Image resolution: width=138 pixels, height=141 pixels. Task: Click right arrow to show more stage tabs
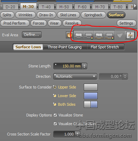(135, 6)
